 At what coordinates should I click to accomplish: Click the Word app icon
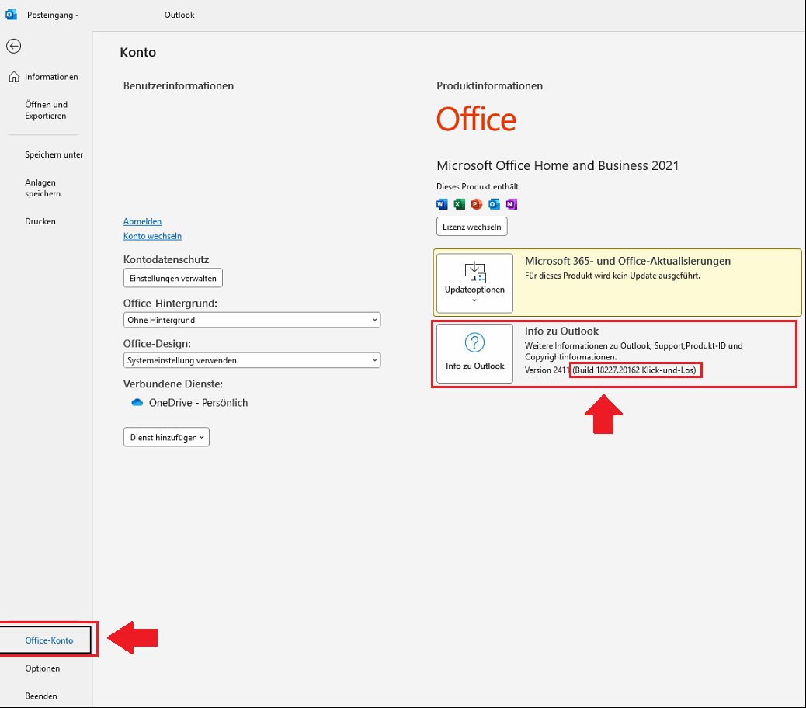[442, 204]
